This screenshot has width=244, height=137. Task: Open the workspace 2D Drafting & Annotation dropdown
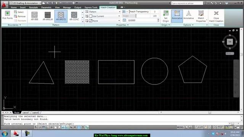click(25, 3)
